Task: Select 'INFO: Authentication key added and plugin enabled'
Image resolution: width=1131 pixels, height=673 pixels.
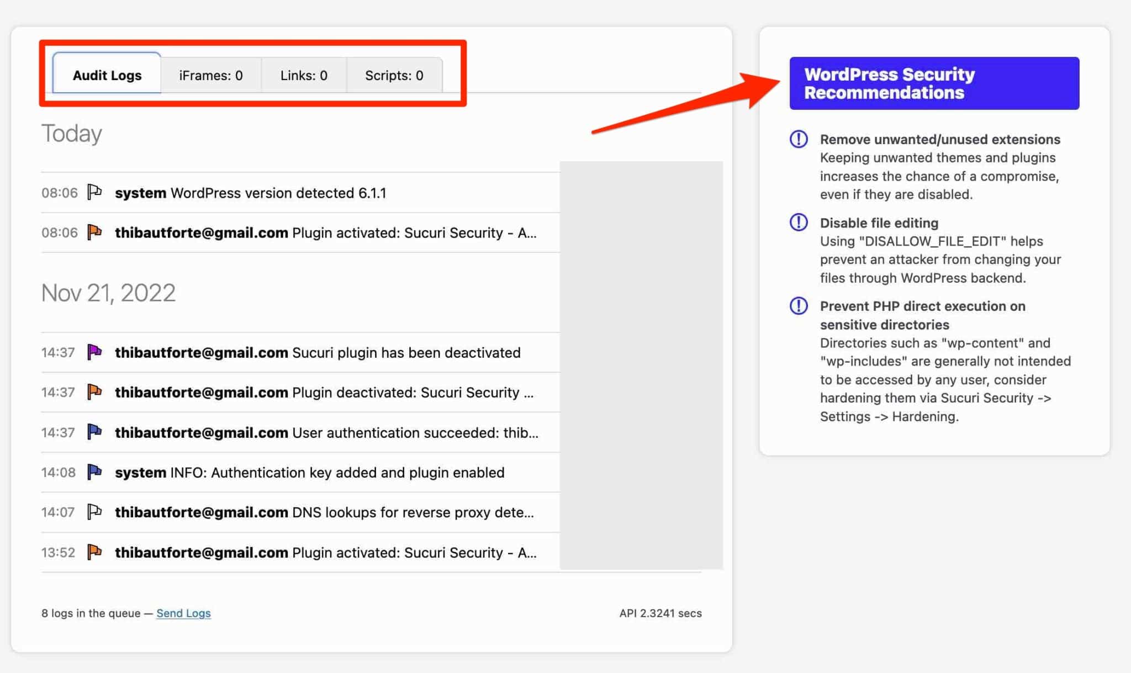Action: pos(300,472)
